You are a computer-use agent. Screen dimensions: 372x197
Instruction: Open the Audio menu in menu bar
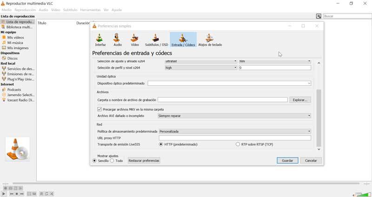[x=43, y=10]
